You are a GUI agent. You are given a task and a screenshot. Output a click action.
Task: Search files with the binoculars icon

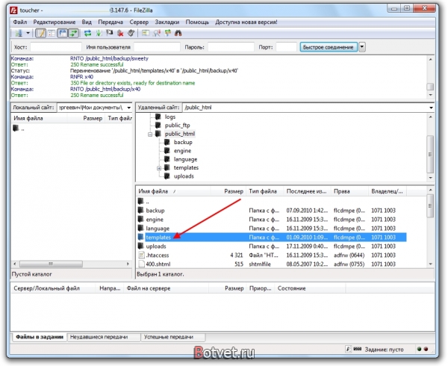[178, 33]
